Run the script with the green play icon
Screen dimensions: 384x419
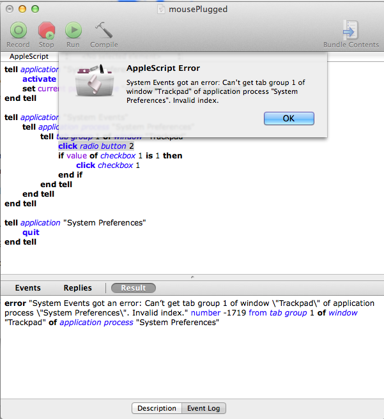(x=73, y=30)
